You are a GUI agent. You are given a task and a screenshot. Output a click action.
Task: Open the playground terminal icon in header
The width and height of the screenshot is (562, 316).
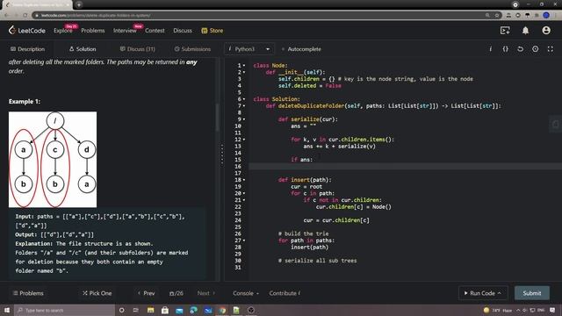[x=505, y=31]
